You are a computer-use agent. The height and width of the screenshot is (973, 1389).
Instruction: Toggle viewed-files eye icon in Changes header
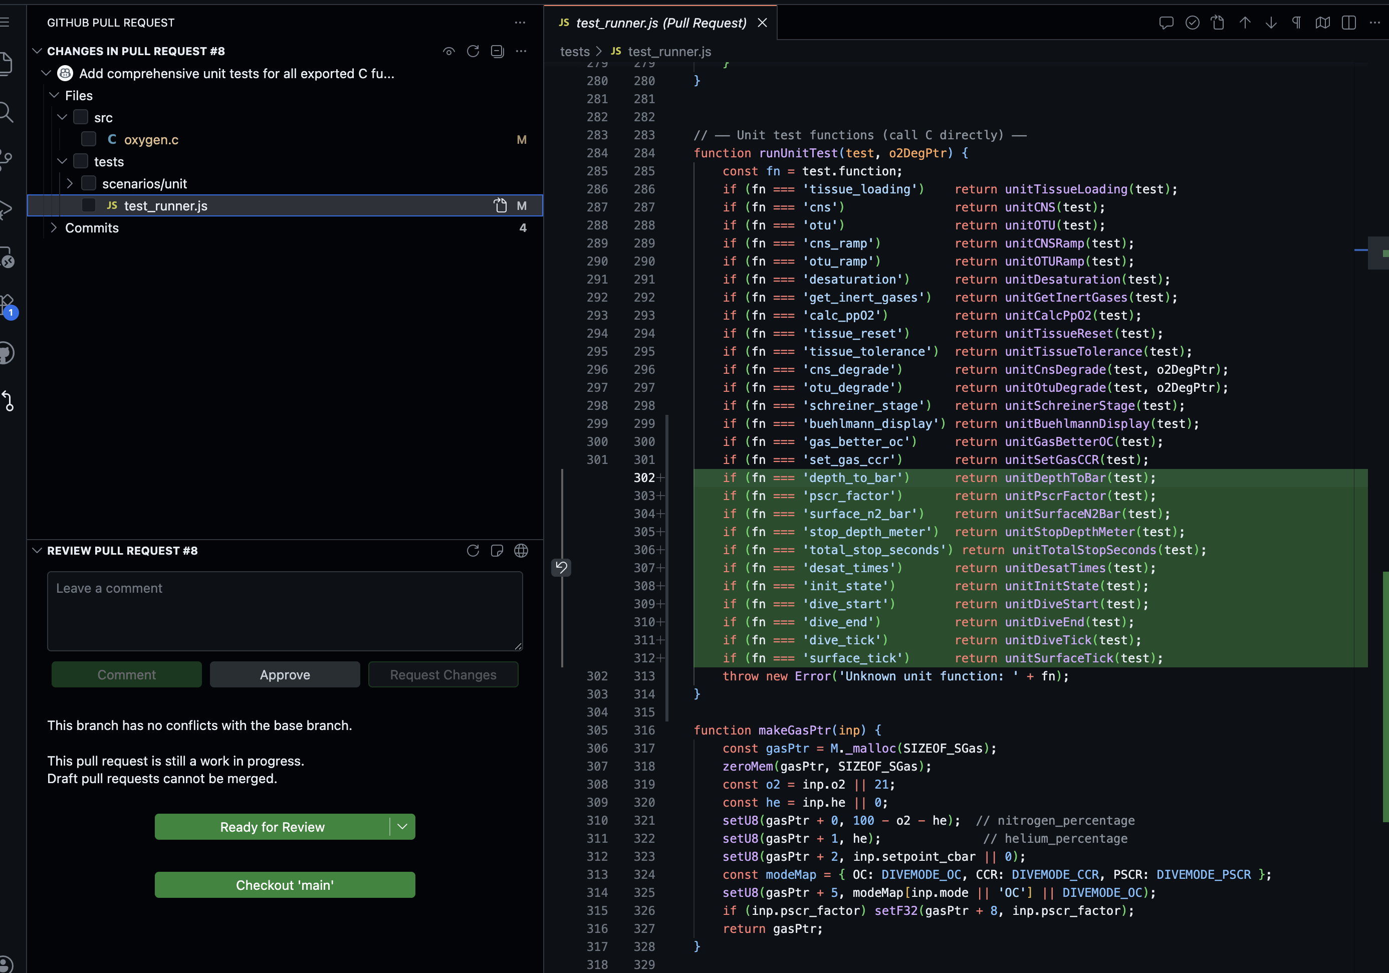coord(449,52)
